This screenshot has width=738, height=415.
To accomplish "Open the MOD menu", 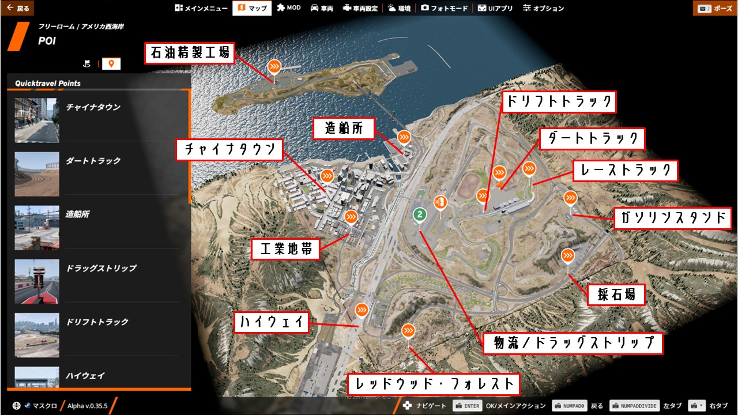I will tap(288, 8).
